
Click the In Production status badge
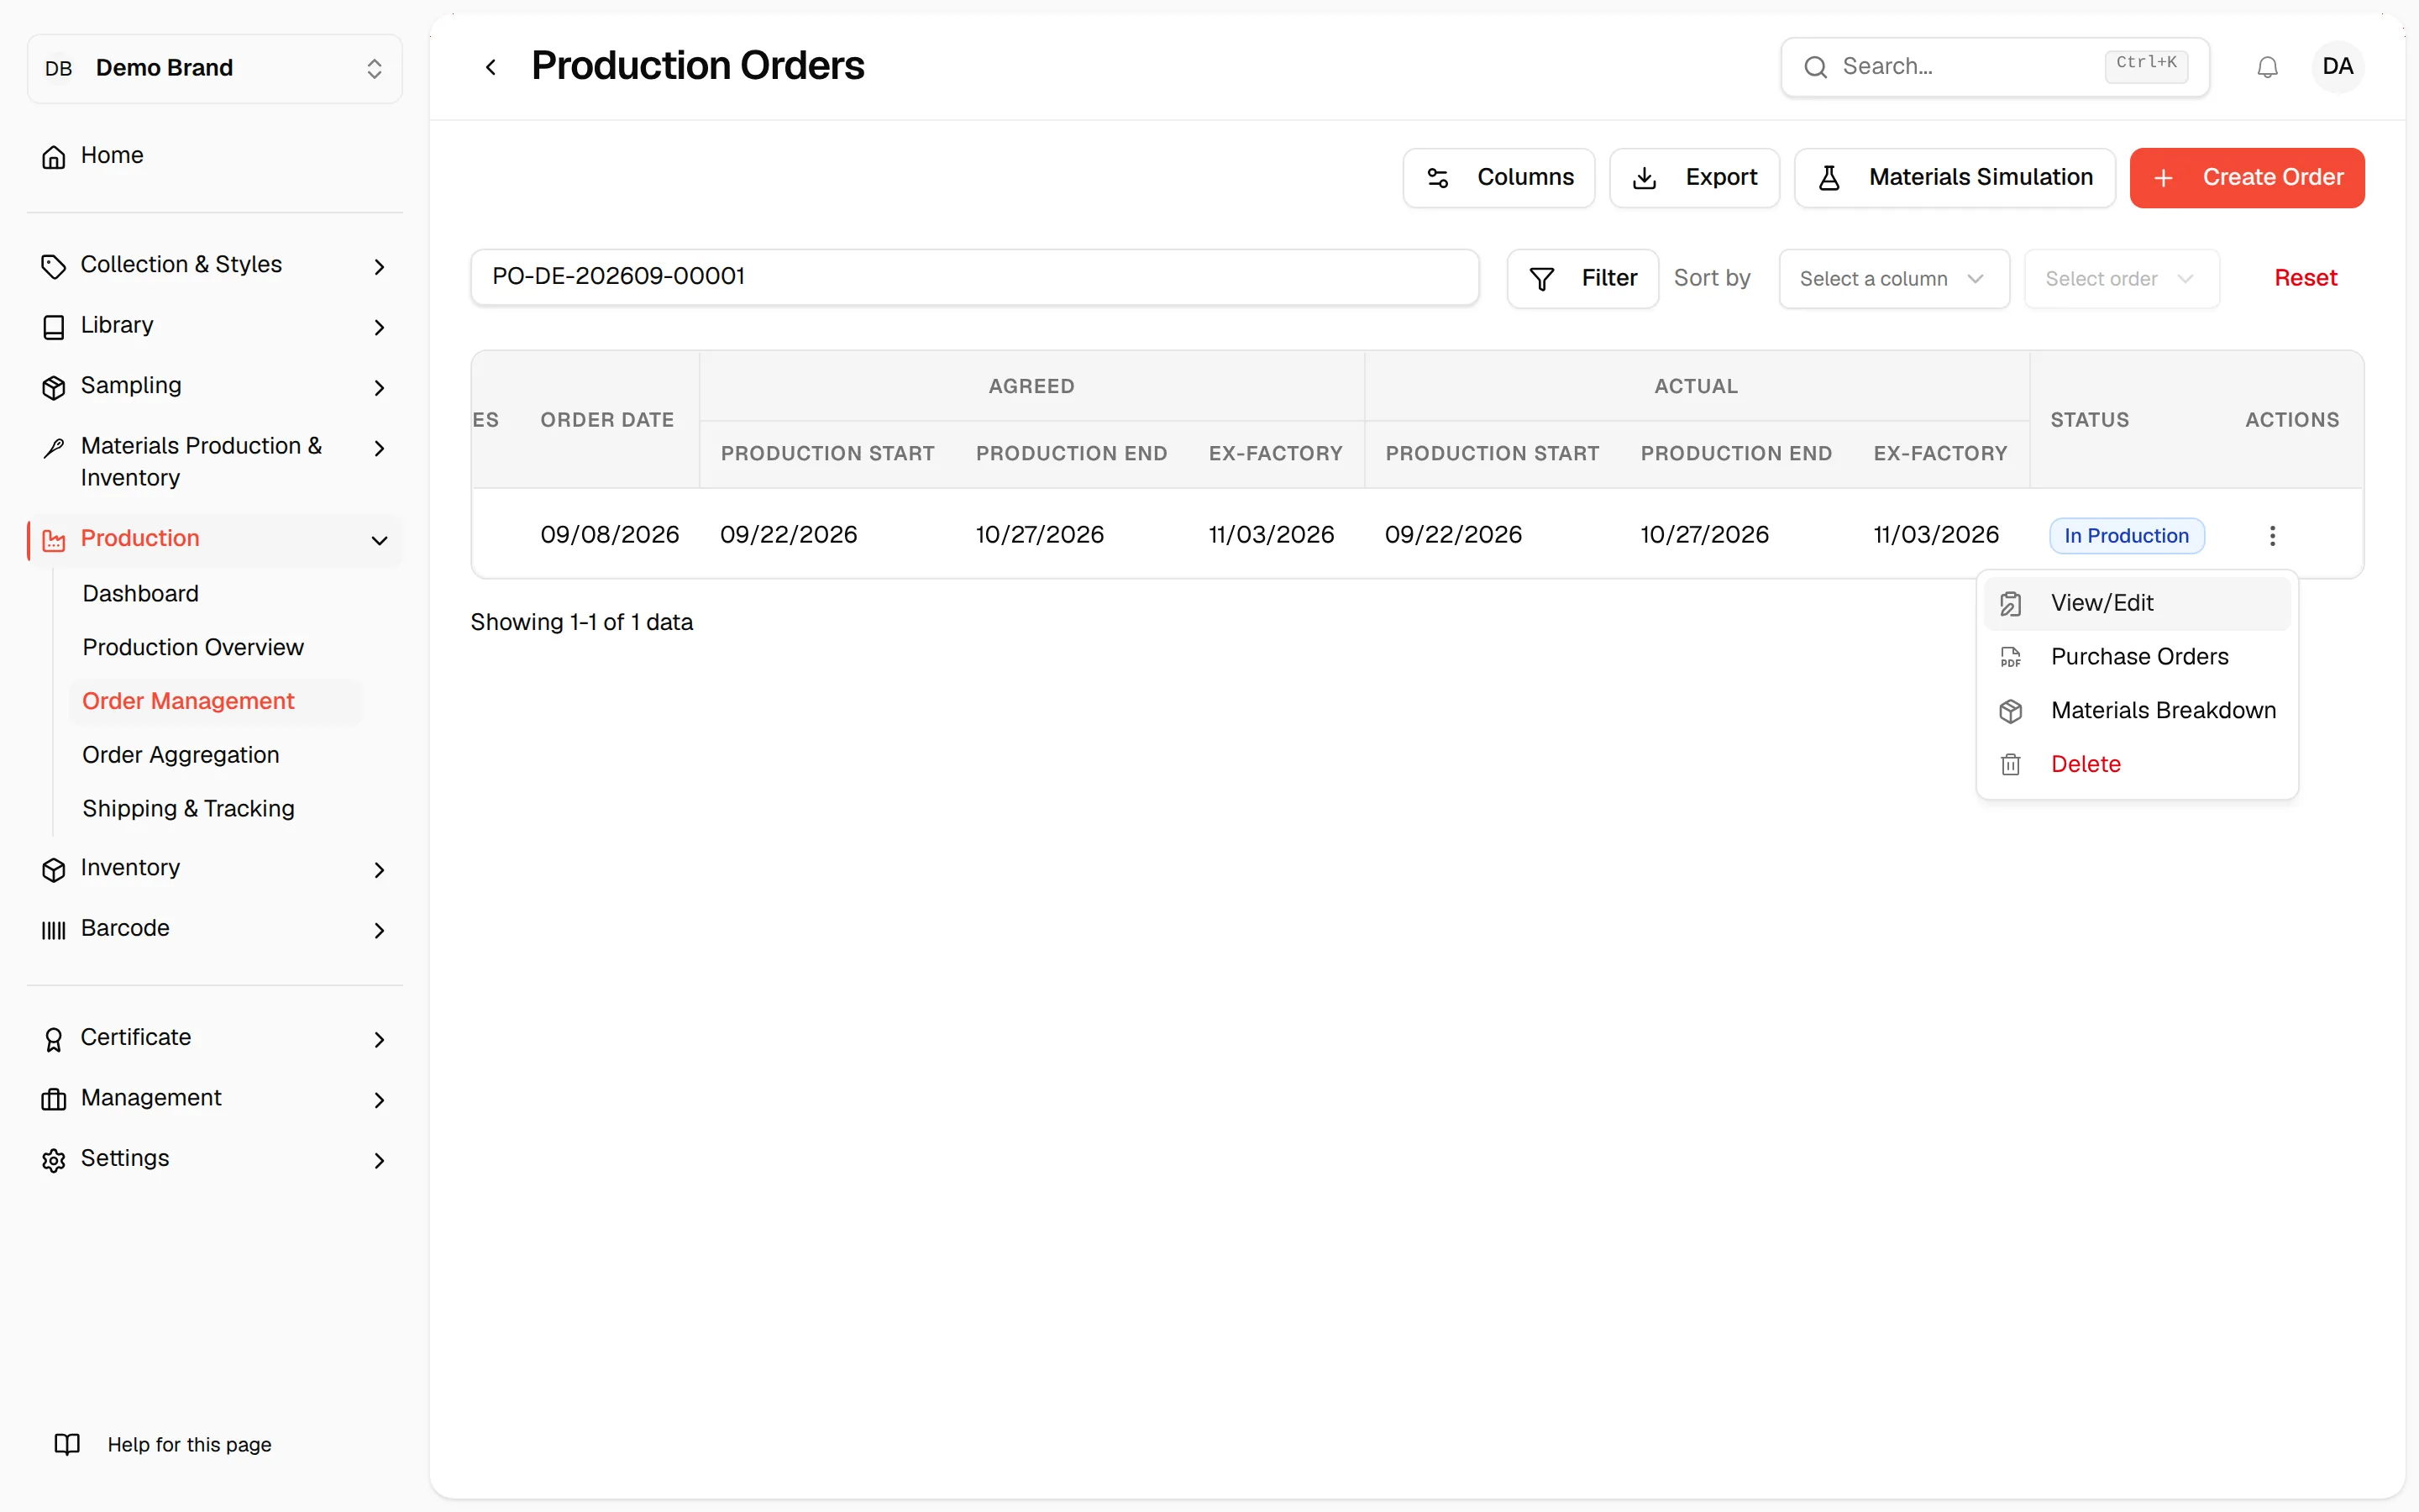coord(2126,536)
